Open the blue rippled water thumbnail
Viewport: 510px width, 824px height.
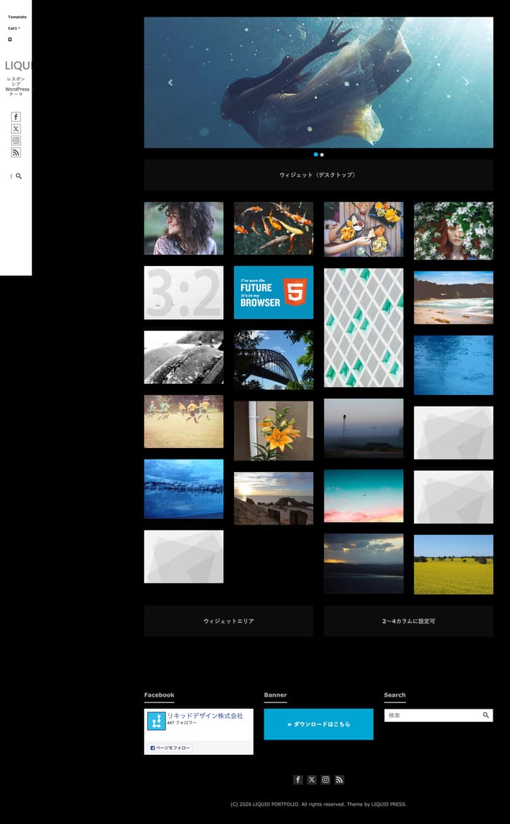453,365
